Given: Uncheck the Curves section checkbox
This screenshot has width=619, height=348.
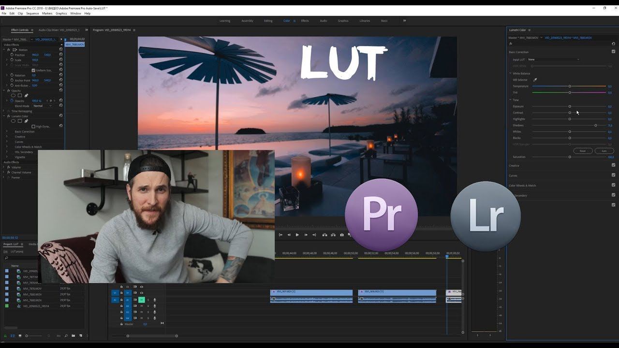Looking at the screenshot, I should [613, 175].
